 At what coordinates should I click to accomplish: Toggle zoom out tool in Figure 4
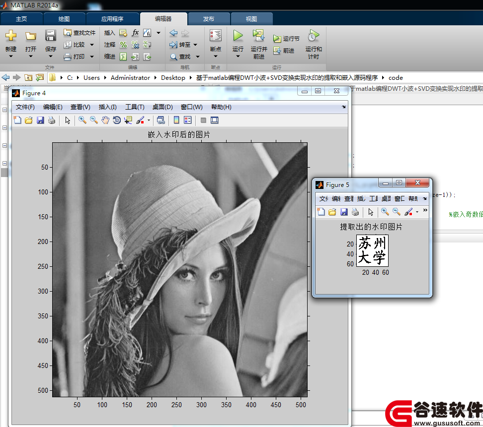click(x=93, y=120)
